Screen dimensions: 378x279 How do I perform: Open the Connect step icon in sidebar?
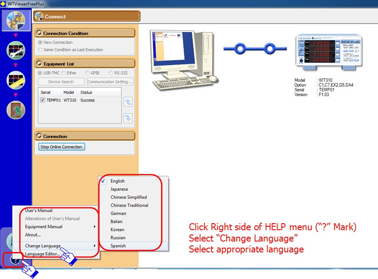coord(16,20)
